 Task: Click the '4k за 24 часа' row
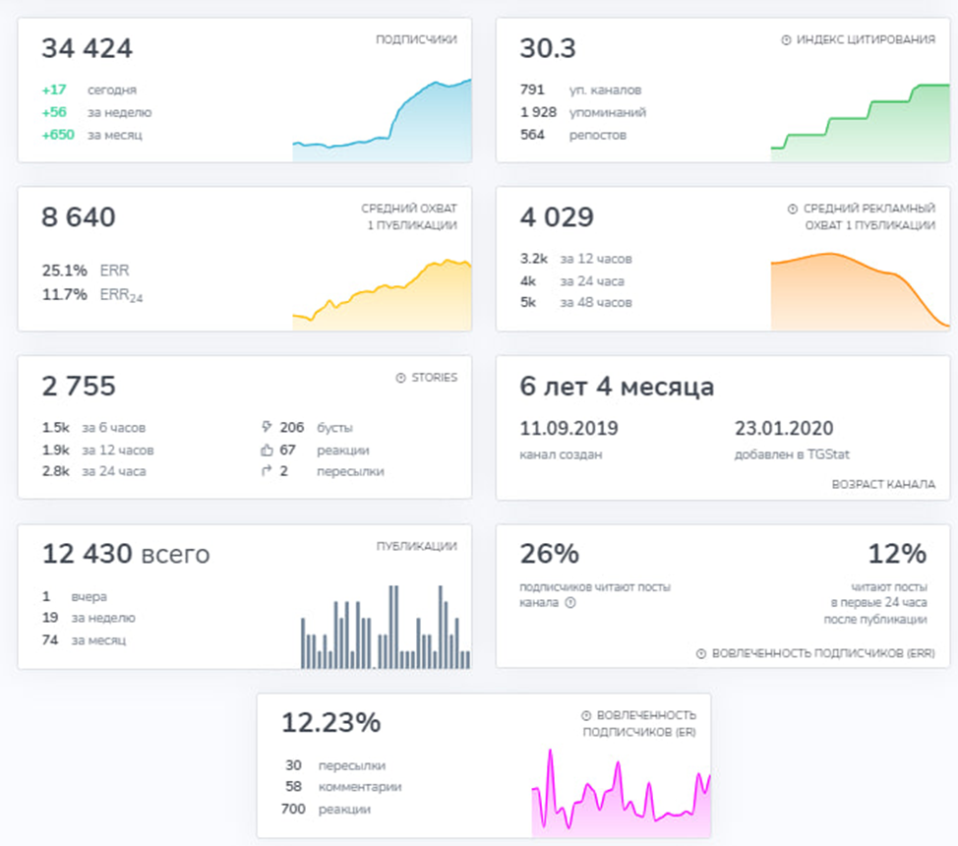(x=571, y=281)
